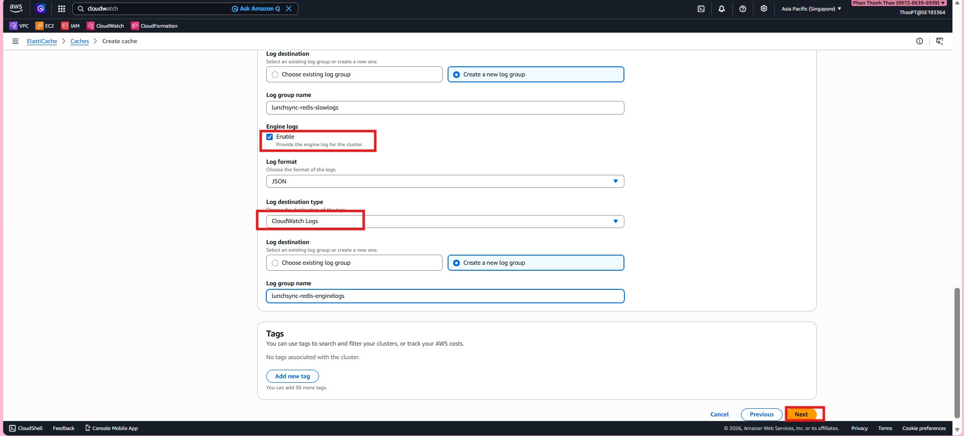Go to Caches breadcrumb
The image size is (964, 436).
[79, 41]
